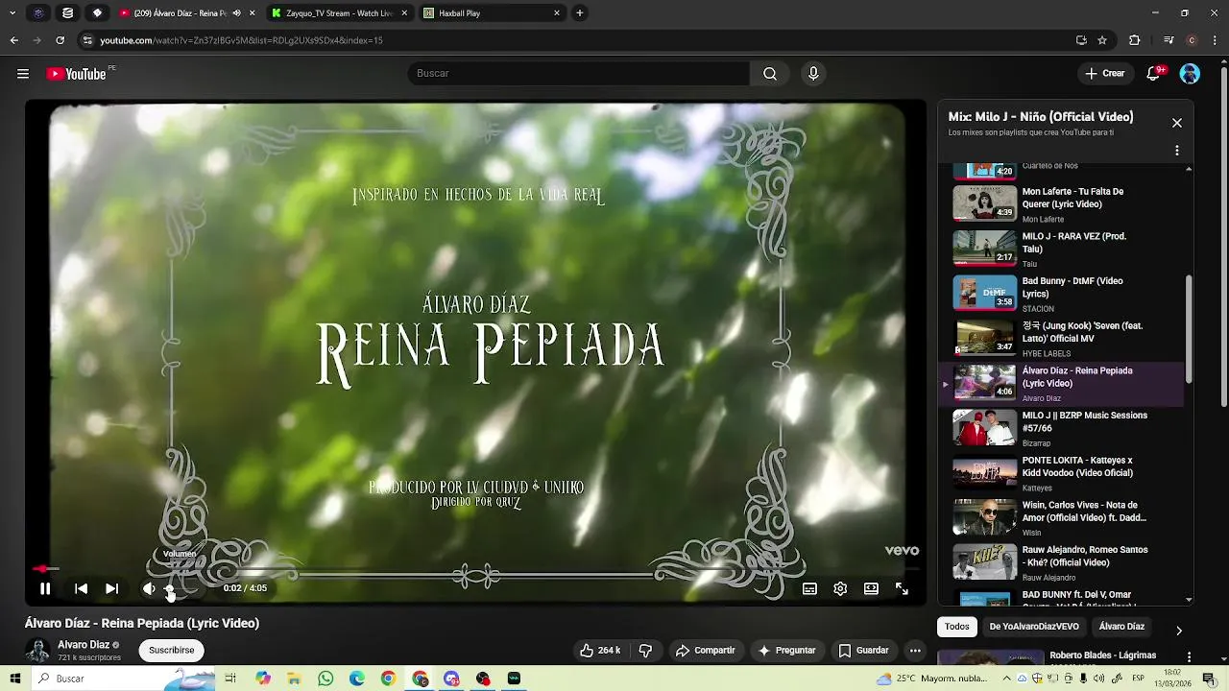Select the Álvaro Díaz filter chip
1229x691 pixels.
pos(1121,627)
